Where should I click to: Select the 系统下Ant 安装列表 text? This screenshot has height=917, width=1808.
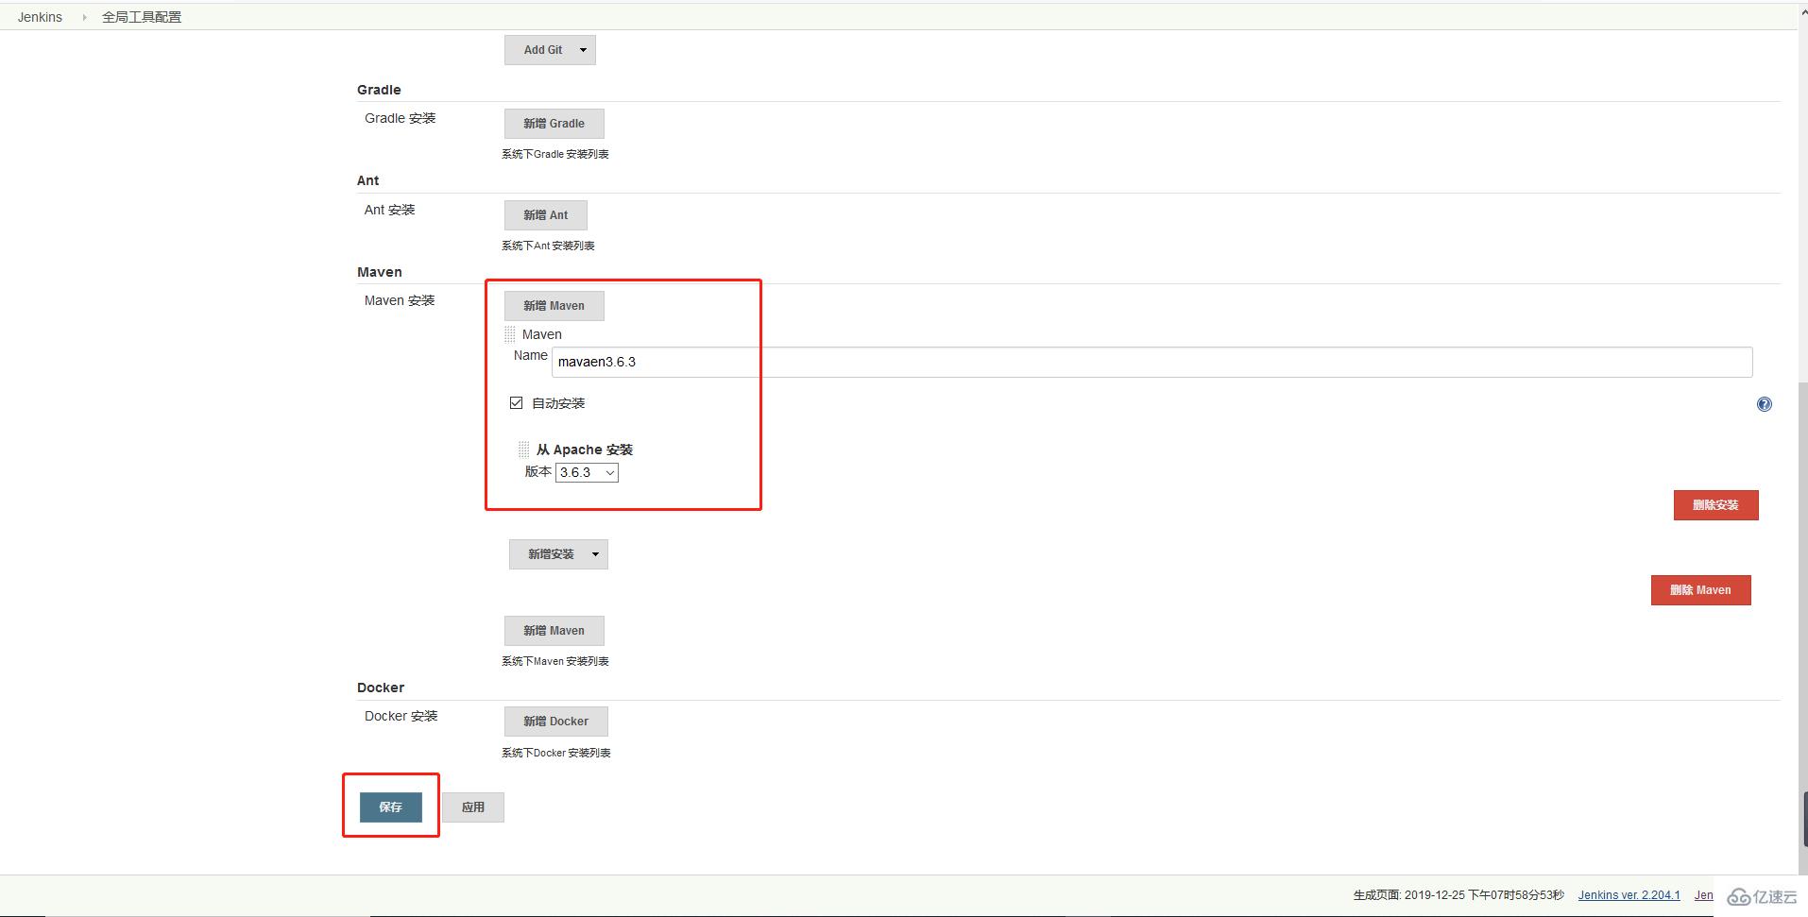click(548, 246)
